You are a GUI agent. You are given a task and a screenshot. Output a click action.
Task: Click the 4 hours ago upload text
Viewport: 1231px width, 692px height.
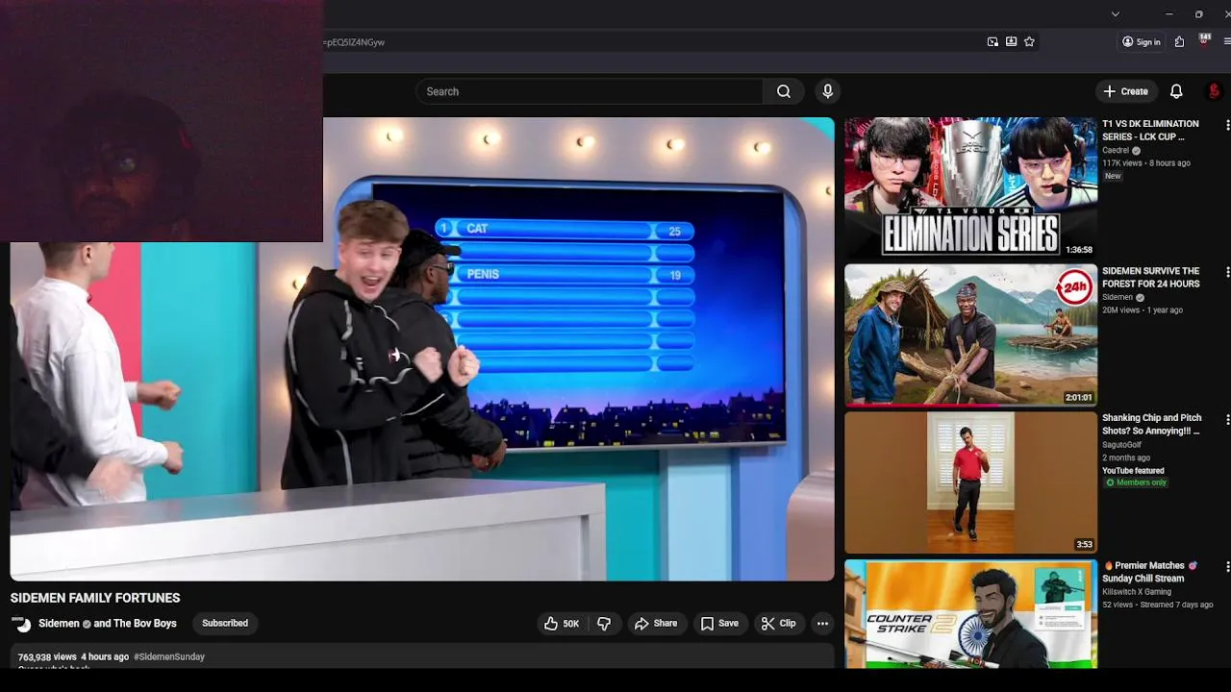click(105, 657)
